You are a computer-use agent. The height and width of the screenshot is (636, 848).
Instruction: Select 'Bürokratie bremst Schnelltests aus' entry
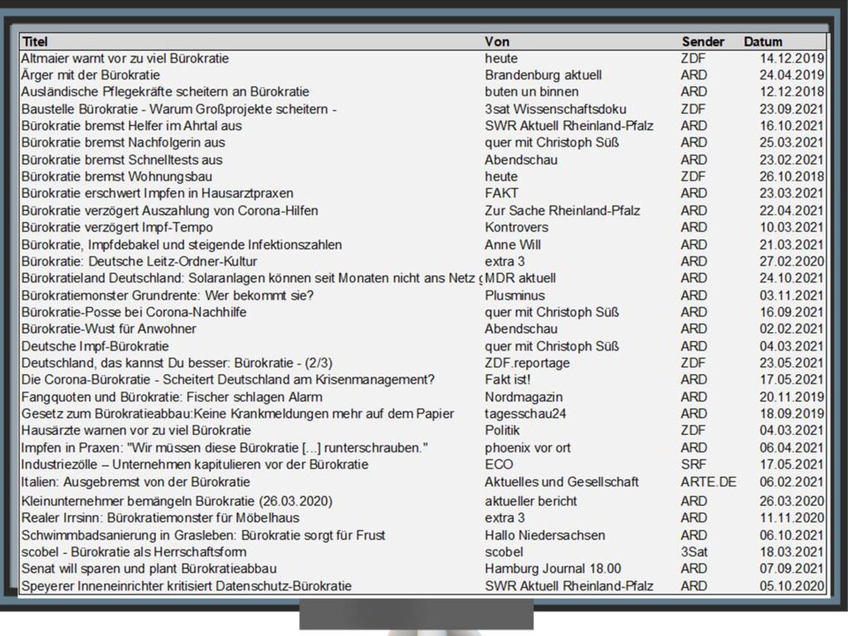pyautogui.click(x=423, y=160)
